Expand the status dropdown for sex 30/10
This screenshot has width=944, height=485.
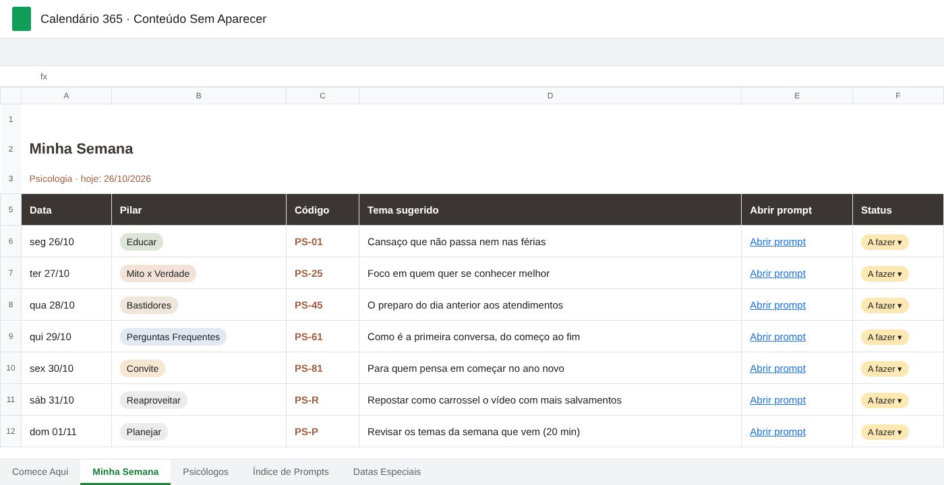(885, 368)
